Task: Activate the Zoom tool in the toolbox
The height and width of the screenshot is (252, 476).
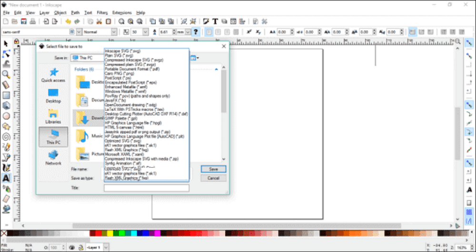Action: tap(6, 74)
